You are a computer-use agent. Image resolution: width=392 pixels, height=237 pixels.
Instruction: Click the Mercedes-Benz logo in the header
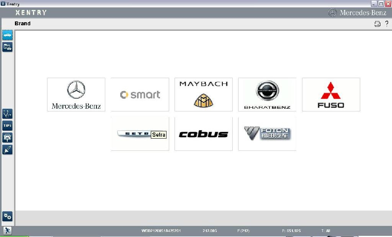[357, 13]
